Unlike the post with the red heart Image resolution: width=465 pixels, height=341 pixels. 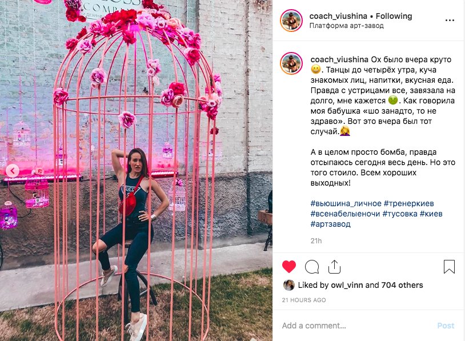(x=289, y=267)
